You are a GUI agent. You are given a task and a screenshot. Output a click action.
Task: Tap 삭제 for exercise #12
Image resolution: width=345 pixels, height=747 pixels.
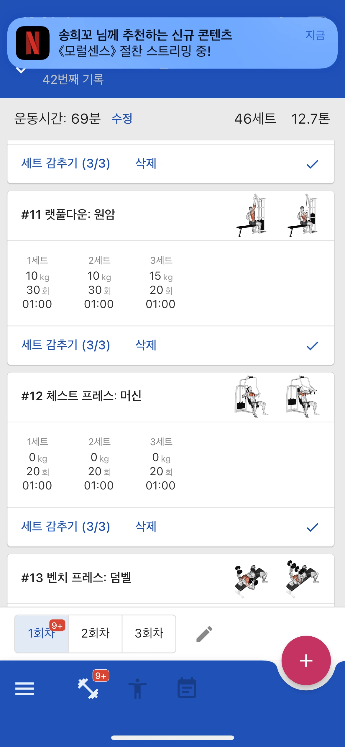[x=146, y=526]
